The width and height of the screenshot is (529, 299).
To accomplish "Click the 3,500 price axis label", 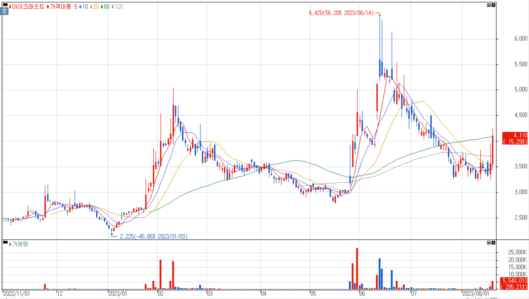I will tap(521, 167).
